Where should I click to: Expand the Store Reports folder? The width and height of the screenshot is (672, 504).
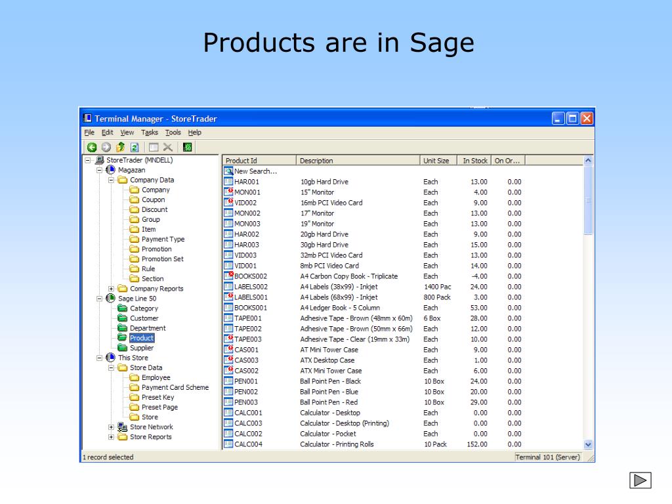click(111, 436)
